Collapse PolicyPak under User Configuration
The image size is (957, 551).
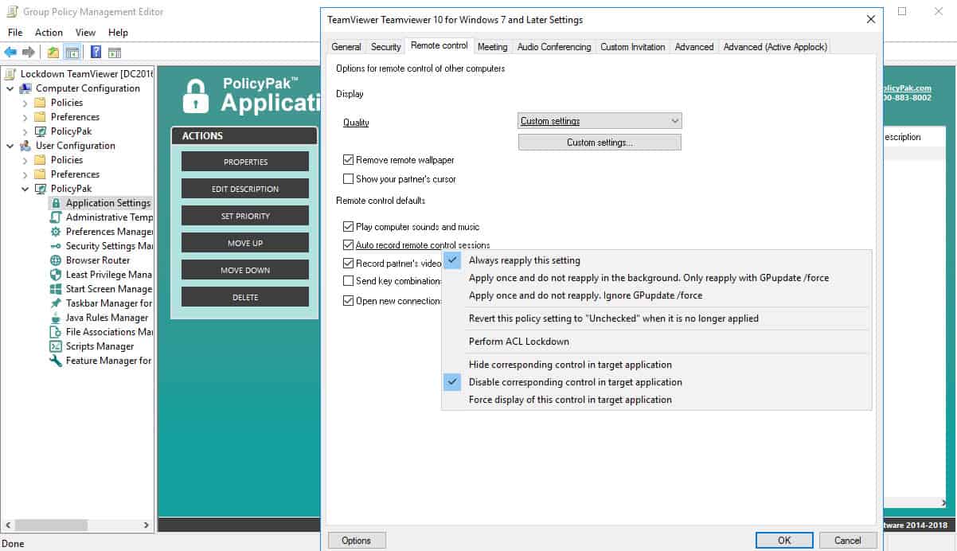point(25,189)
